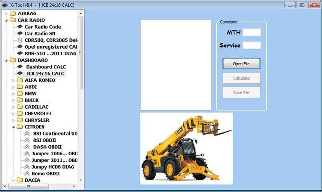Viewport: 322px width, 192px height.
Task: Click the Nemo OBDII Citroen logo icon
Action: [27, 173]
